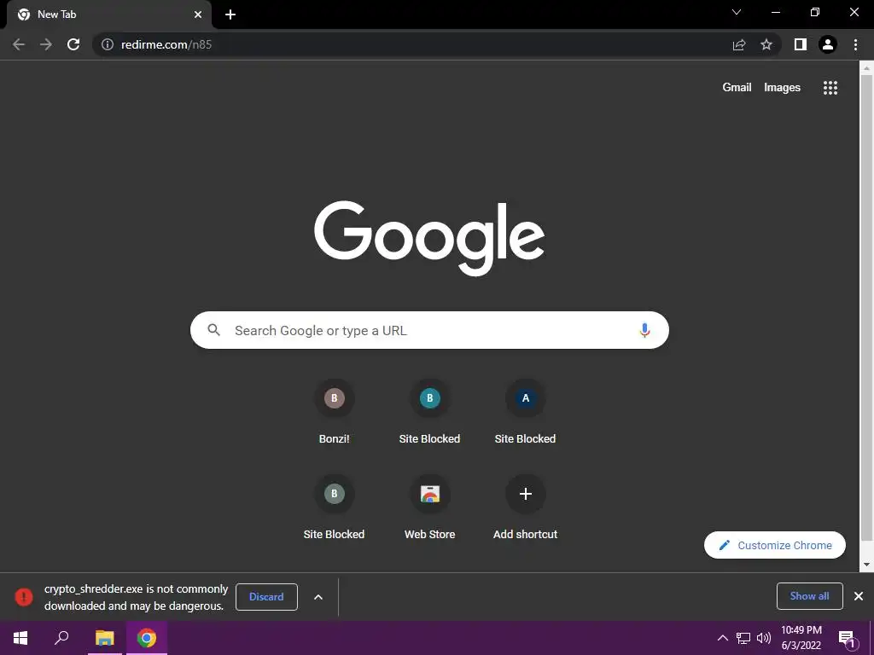Go back using the browser back arrow
Viewport: 874px width, 655px height.
(19, 44)
